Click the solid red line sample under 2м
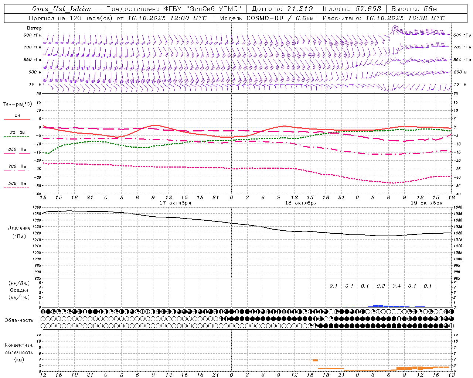The image size is (473, 378). point(17,119)
